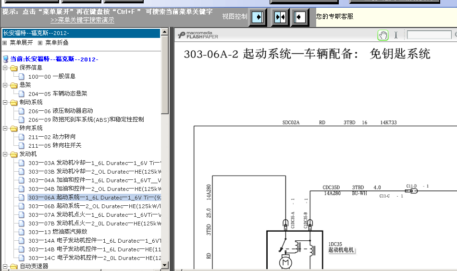Click the computer icon beside 当前:长安福特

[x=6, y=59]
